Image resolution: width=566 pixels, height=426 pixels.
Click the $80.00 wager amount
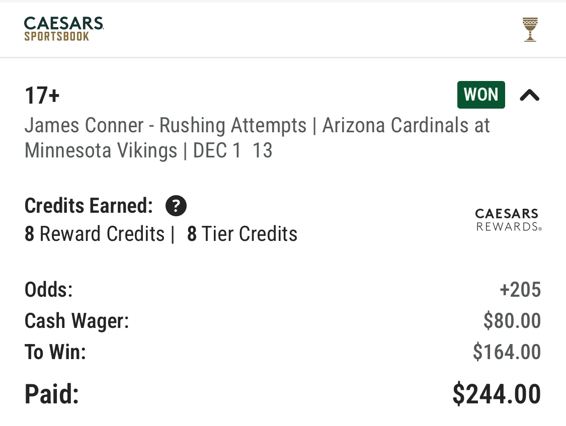pos(512,321)
